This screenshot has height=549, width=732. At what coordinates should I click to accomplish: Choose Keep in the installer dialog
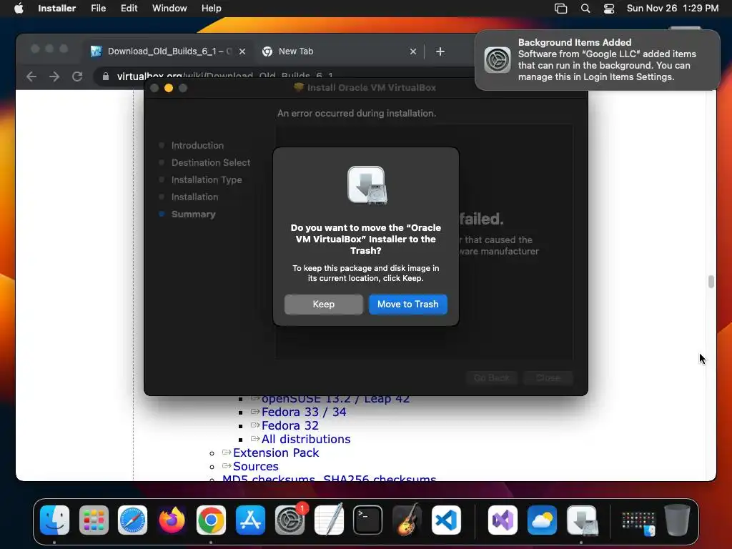tap(324, 304)
